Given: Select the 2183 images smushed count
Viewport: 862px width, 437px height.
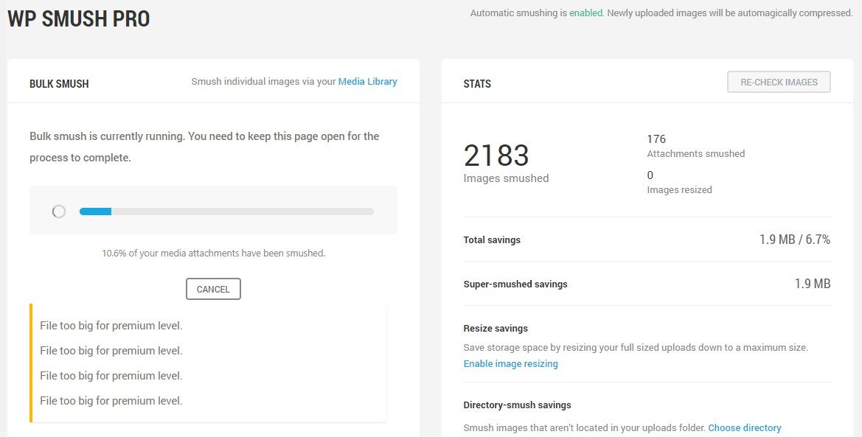Looking at the screenshot, I should 496,155.
